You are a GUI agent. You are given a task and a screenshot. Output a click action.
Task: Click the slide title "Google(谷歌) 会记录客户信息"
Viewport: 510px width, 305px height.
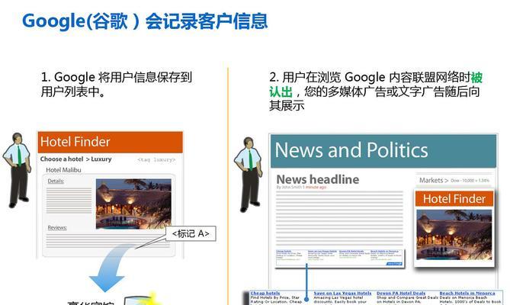click(x=145, y=21)
